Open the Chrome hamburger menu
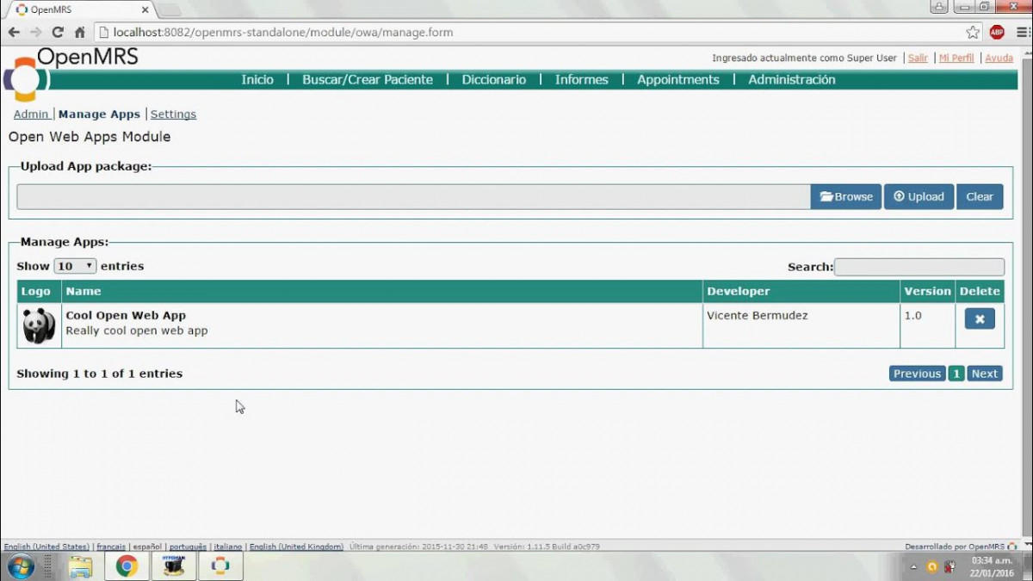 tap(1022, 33)
